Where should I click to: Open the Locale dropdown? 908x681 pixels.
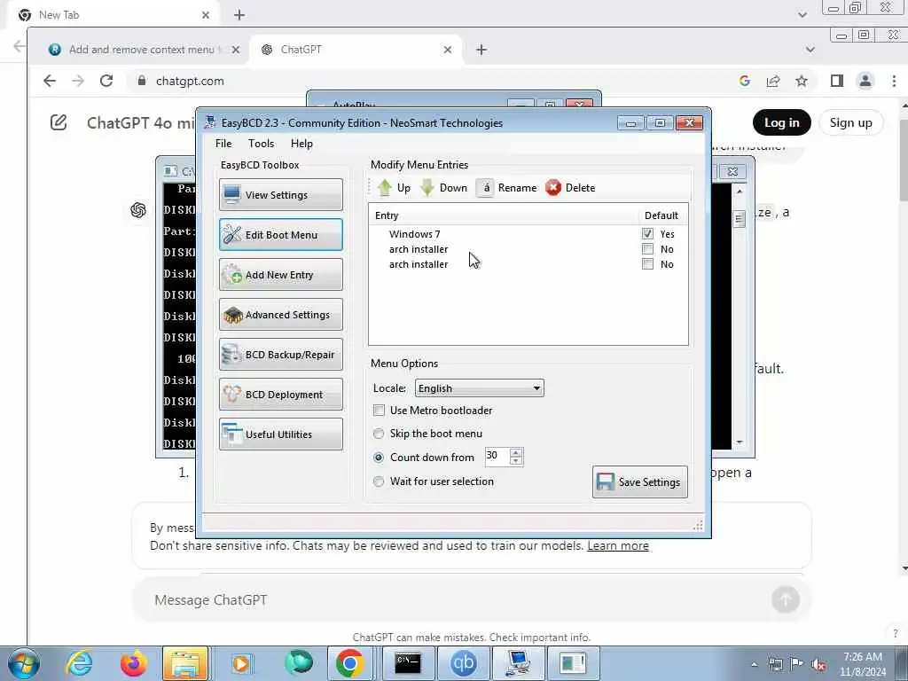click(x=479, y=388)
